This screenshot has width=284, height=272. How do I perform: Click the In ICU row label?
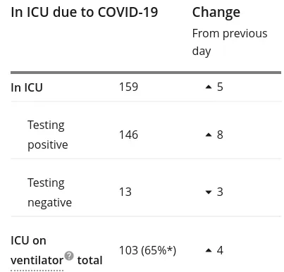pos(27,87)
